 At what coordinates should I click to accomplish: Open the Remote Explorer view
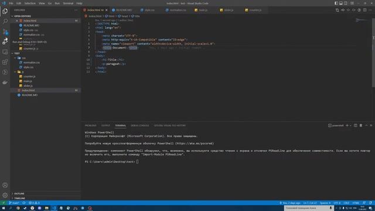[x=5, y=52]
